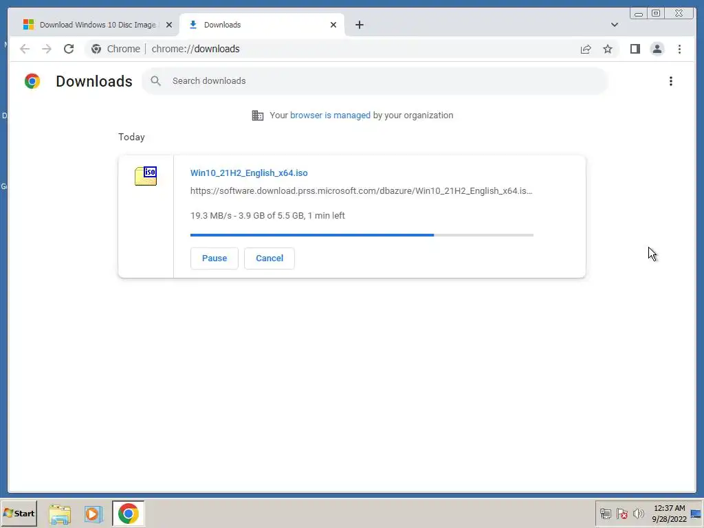Click the managed organization building icon
The height and width of the screenshot is (528, 704).
[258, 115]
